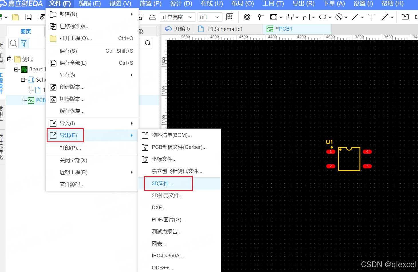Viewport: 418px width, 272px height.
Task: Select the dashed keepout region tool
Action: pos(290,17)
